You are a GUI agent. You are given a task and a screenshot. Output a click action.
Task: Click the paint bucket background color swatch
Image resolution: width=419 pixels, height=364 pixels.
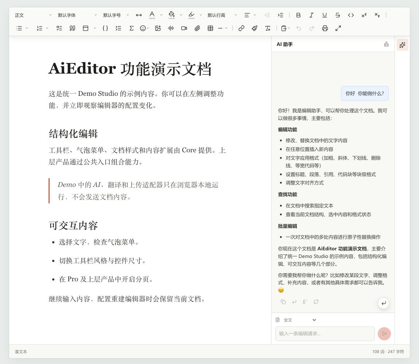(172, 15)
